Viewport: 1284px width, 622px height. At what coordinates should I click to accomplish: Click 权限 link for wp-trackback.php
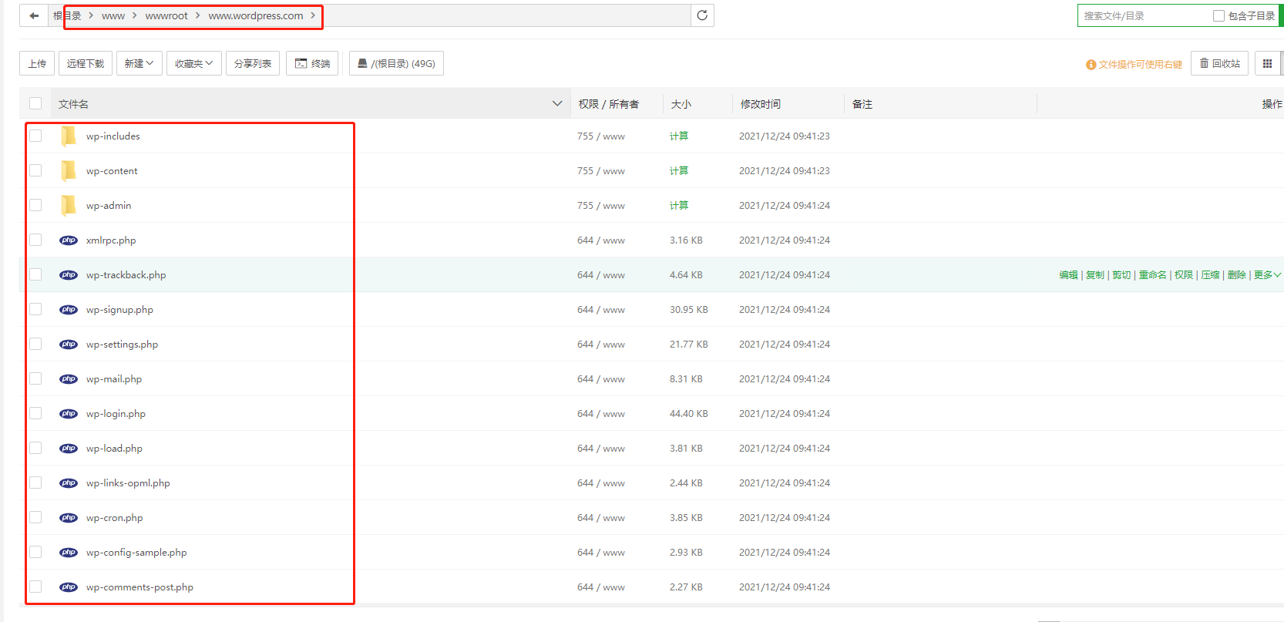pyautogui.click(x=1184, y=274)
